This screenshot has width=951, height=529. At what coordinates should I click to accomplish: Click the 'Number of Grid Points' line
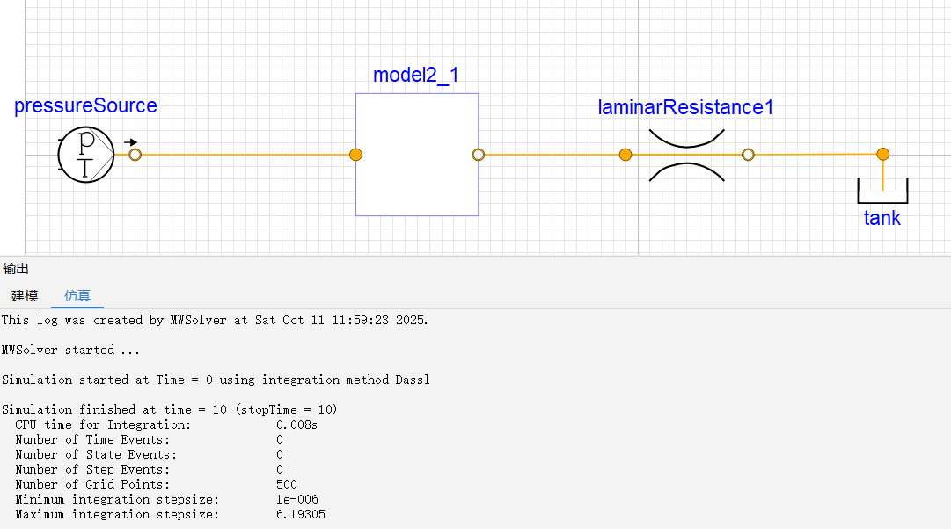[156, 485]
